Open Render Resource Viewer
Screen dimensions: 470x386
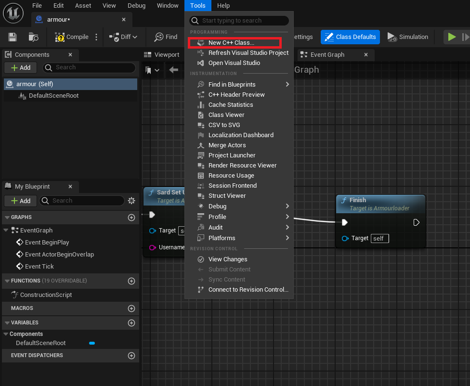[x=239, y=166]
